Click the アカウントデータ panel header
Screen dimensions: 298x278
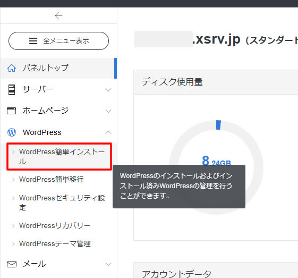coord(216,271)
